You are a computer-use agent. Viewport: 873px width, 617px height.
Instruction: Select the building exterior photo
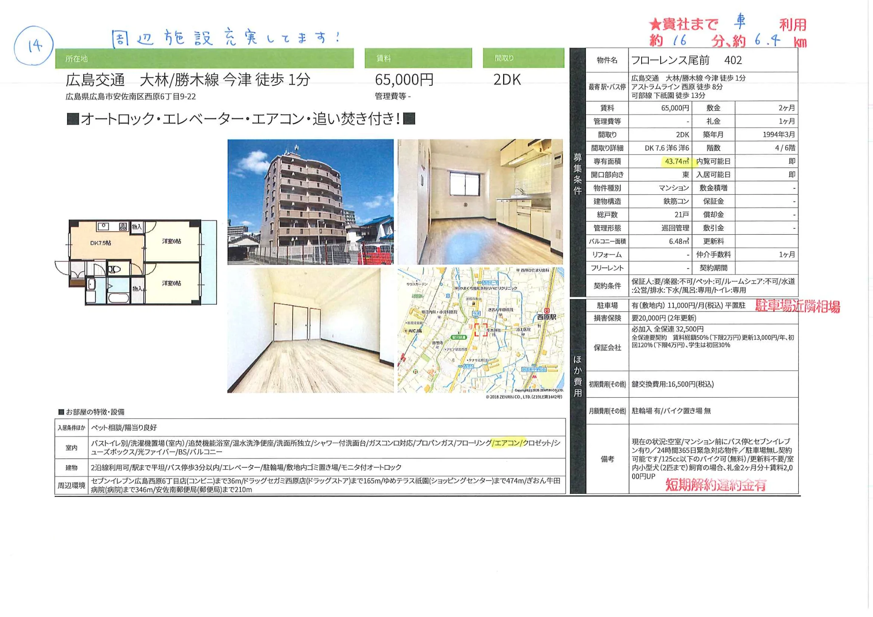point(310,199)
